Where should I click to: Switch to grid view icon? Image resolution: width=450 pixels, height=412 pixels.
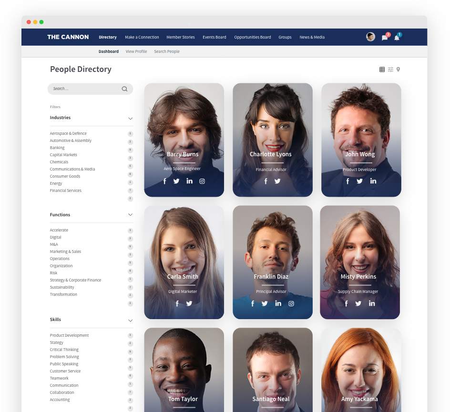click(x=382, y=70)
